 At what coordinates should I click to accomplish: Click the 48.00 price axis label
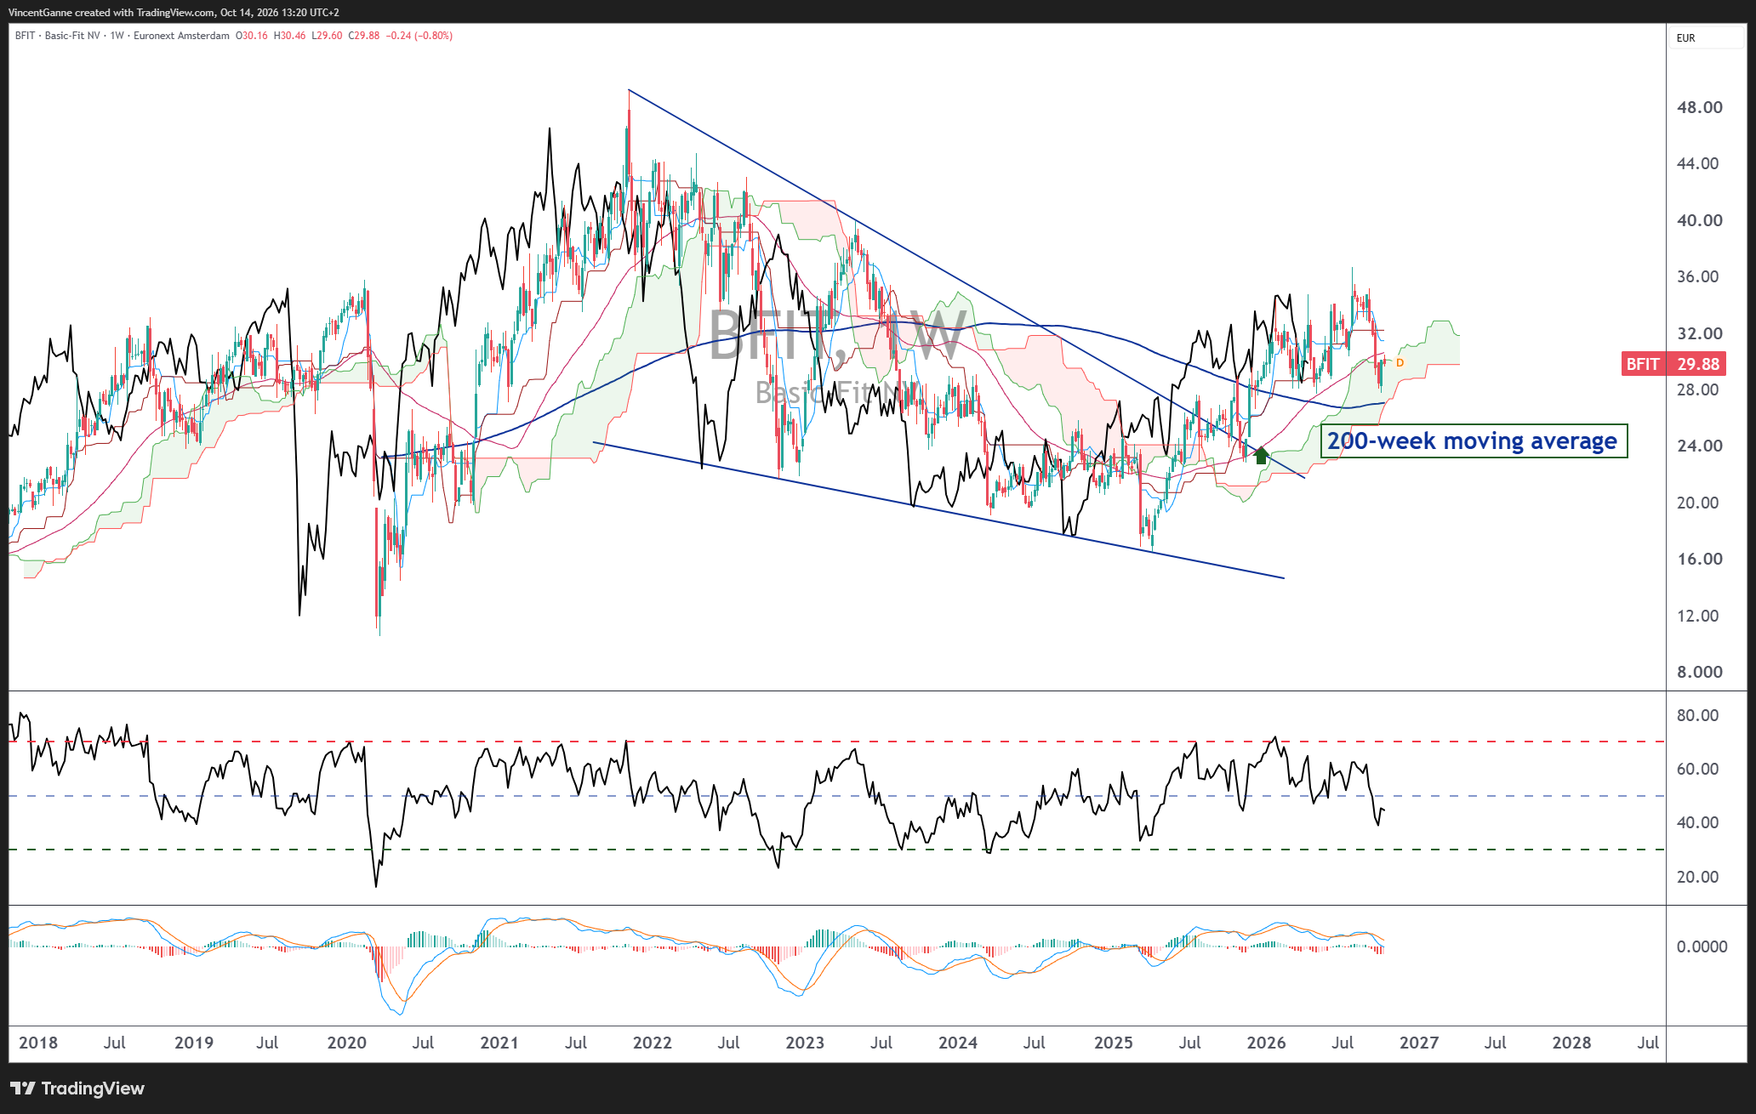[x=1699, y=107]
